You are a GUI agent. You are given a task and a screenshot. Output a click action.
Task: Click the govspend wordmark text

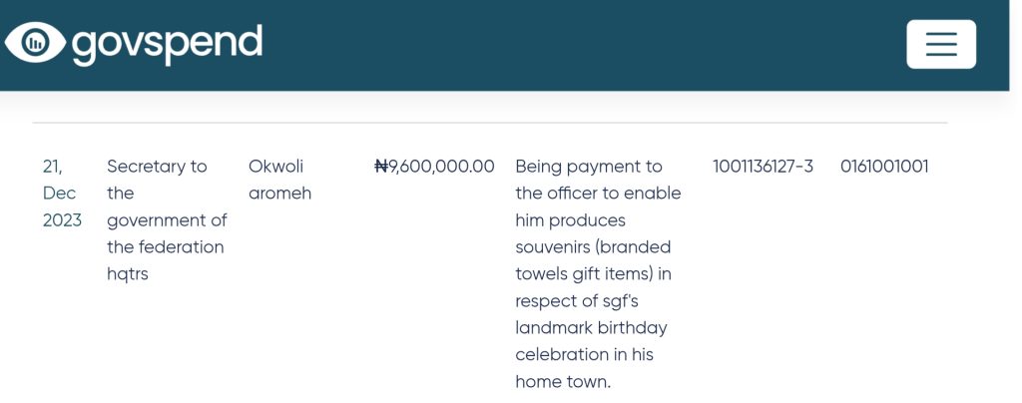tap(167, 44)
